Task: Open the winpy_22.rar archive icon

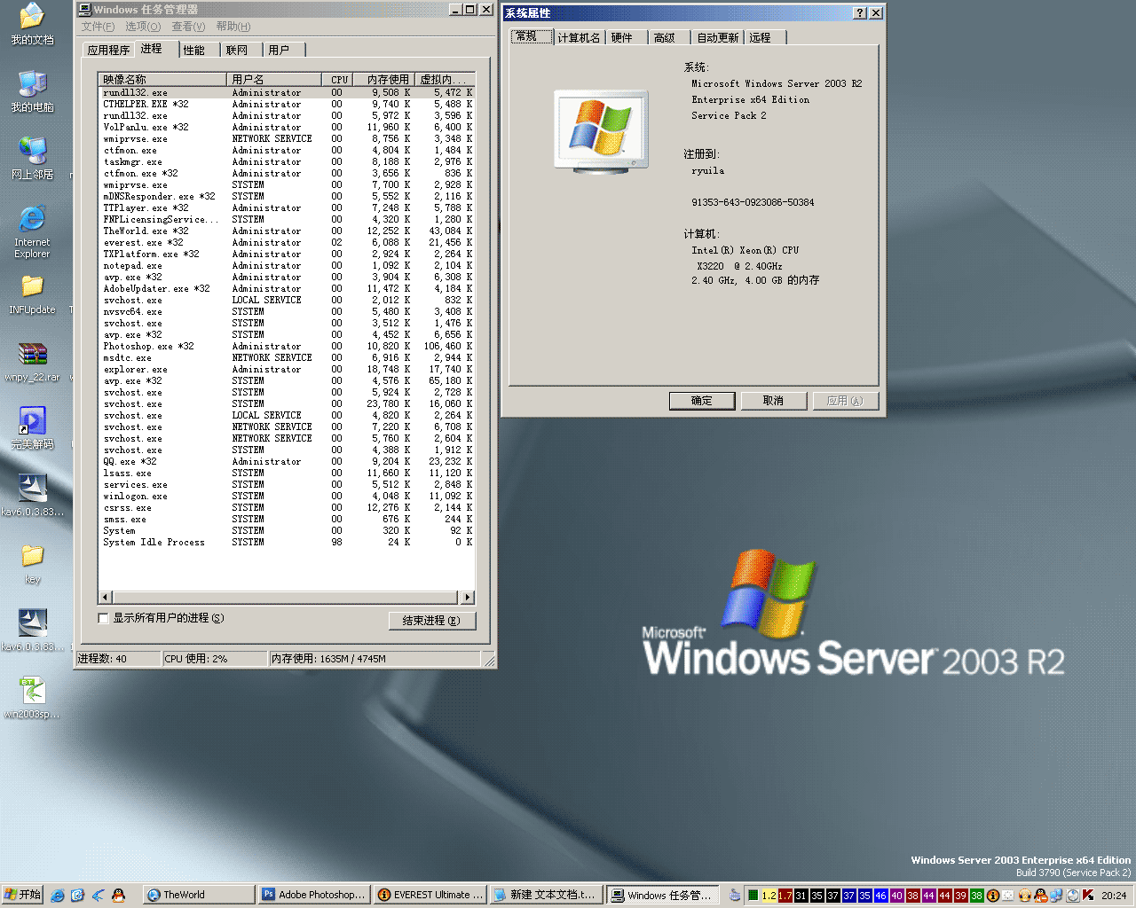Action: tap(32, 362)
